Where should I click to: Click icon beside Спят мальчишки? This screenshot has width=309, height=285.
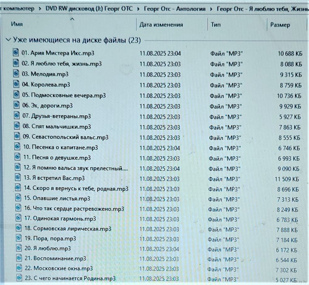click(x=17, y=126)
